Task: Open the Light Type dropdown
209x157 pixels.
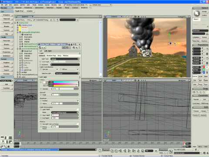Action: click(x=65, y=59)
